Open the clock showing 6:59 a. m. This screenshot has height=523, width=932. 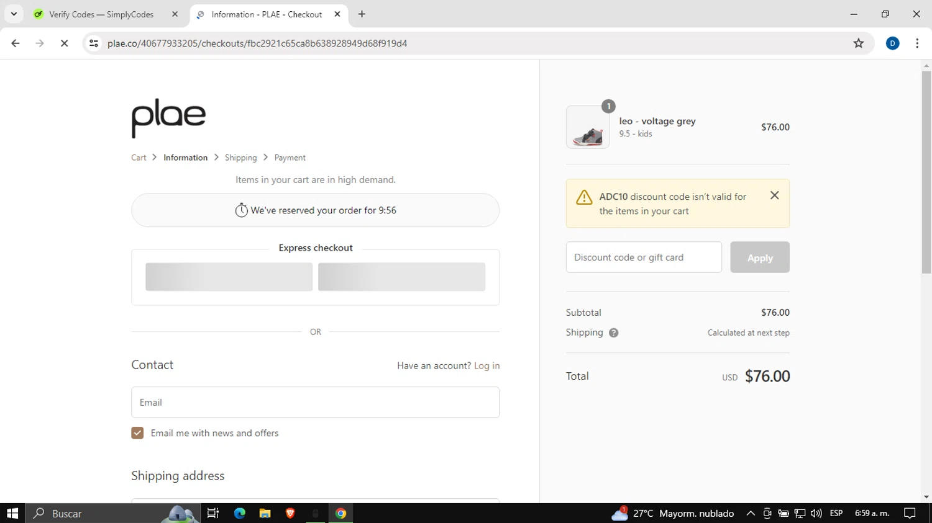[872, 513]
